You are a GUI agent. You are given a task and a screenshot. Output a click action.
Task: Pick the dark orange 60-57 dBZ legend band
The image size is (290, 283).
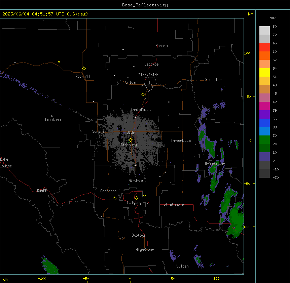pos(264,55)
